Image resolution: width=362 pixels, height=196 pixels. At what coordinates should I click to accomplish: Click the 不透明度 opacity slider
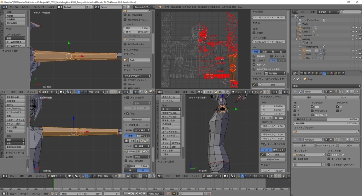(x=137, y=166)
